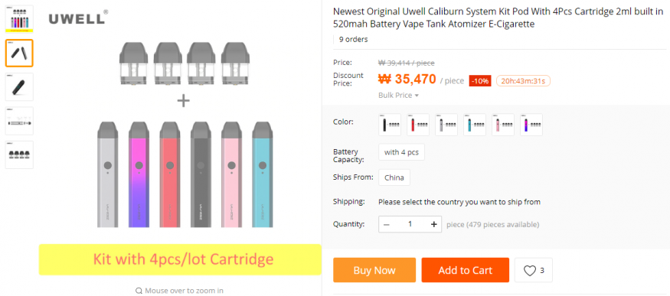Click the magnifier zoom icon below the image

139,291
